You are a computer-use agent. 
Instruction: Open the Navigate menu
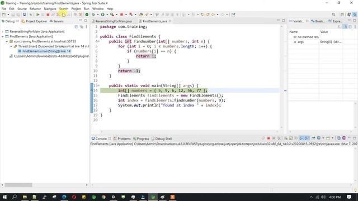[x=50, y=9]
